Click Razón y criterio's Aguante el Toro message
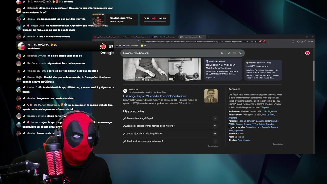This screenshot has height=184, width=327. pyautogui.click(x=56, y=63)
